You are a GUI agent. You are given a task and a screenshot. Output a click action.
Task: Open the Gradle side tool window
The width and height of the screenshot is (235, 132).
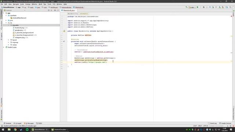(x=234, y=13)
